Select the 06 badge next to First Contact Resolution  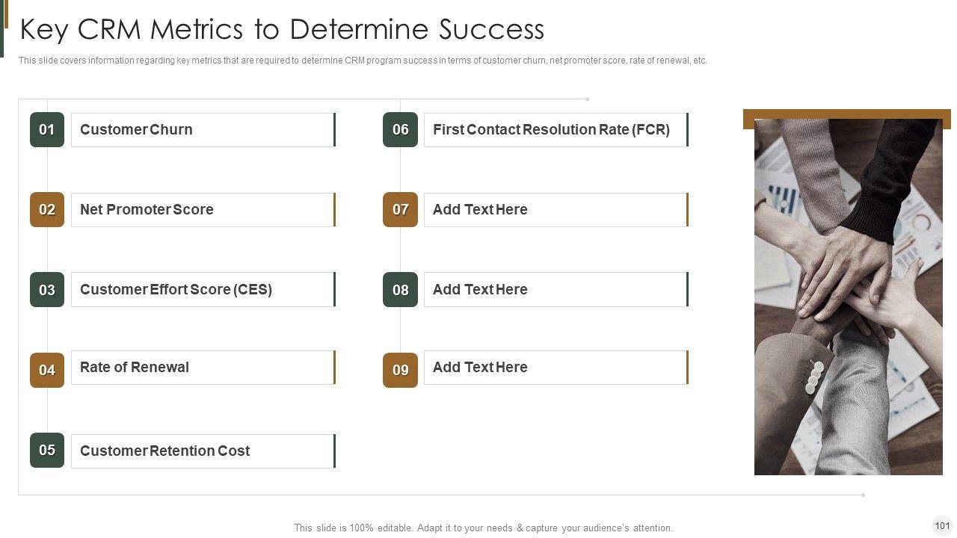pos(400,130)
